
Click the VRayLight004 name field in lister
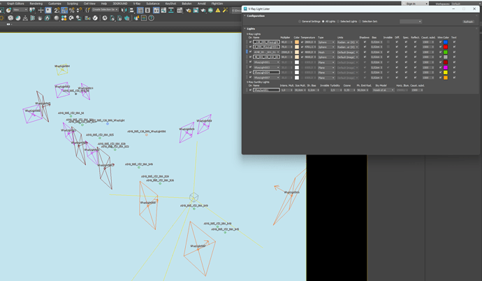[266, 72]
